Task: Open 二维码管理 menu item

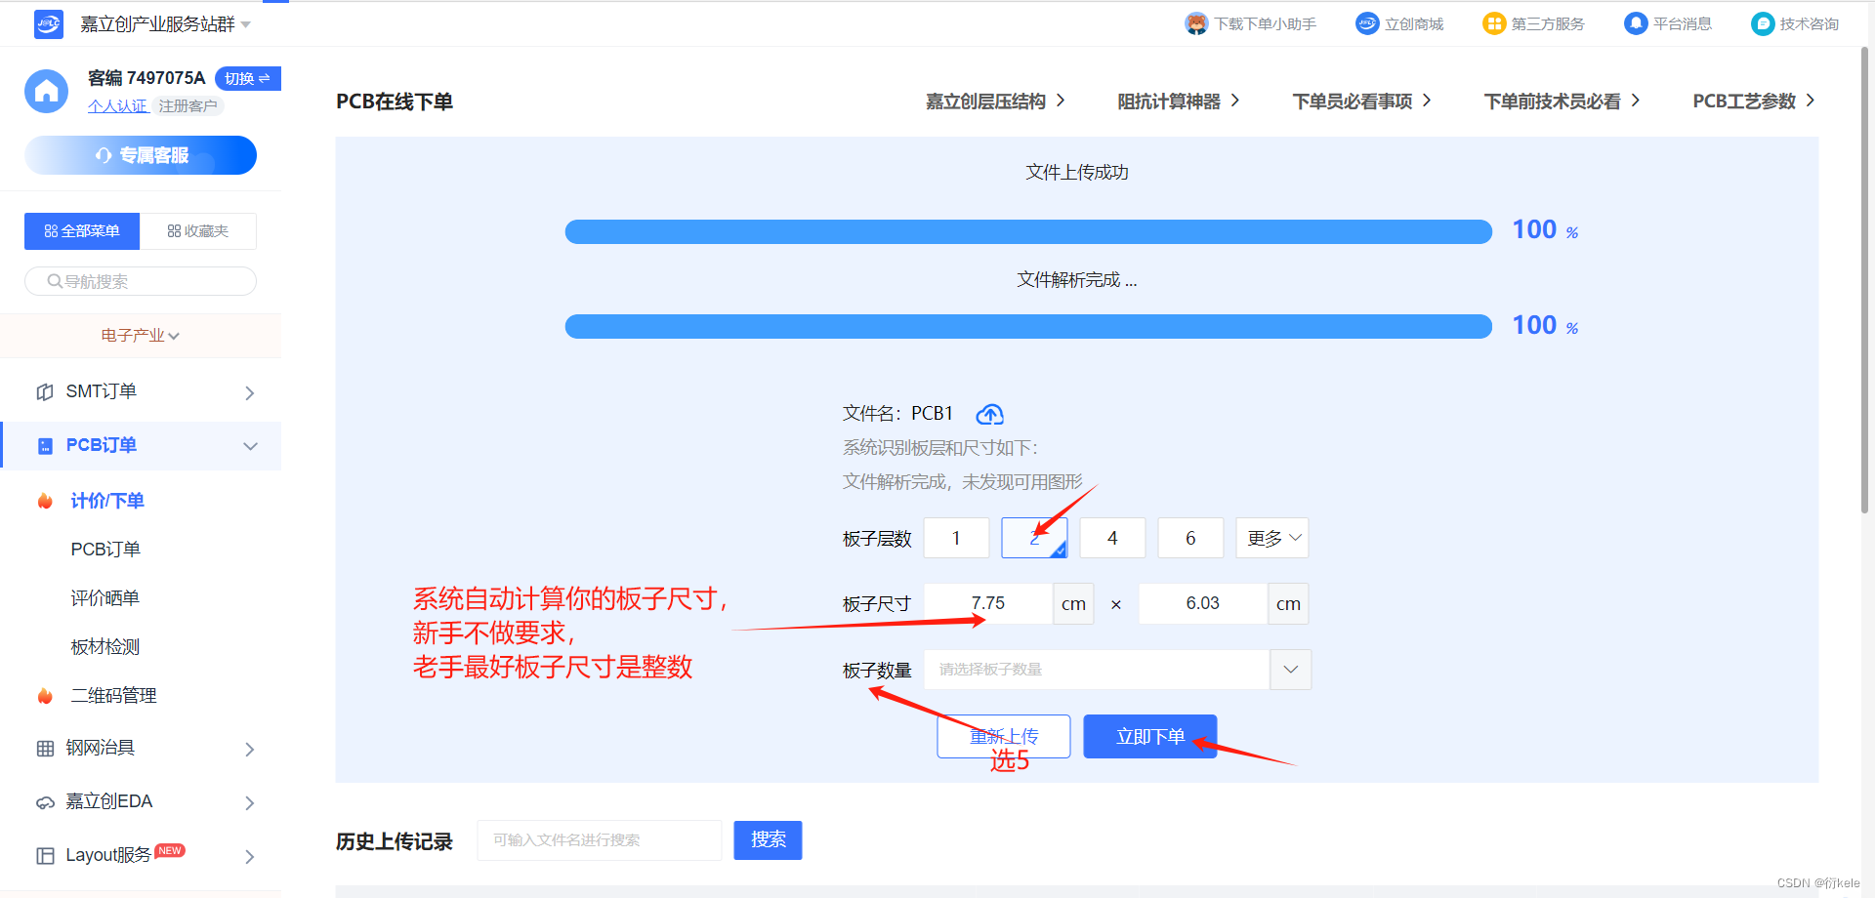Action: pos(113,696)
